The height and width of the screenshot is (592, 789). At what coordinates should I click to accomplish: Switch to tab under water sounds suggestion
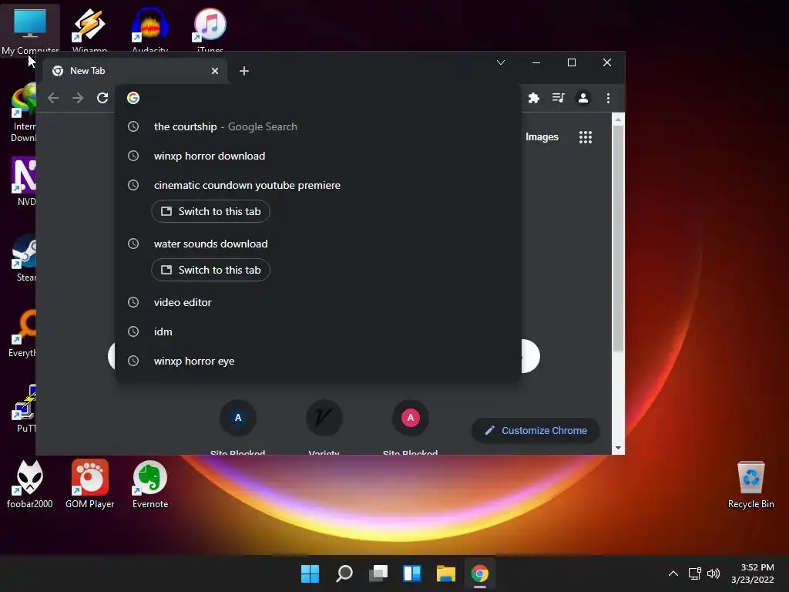coord(211,270)
